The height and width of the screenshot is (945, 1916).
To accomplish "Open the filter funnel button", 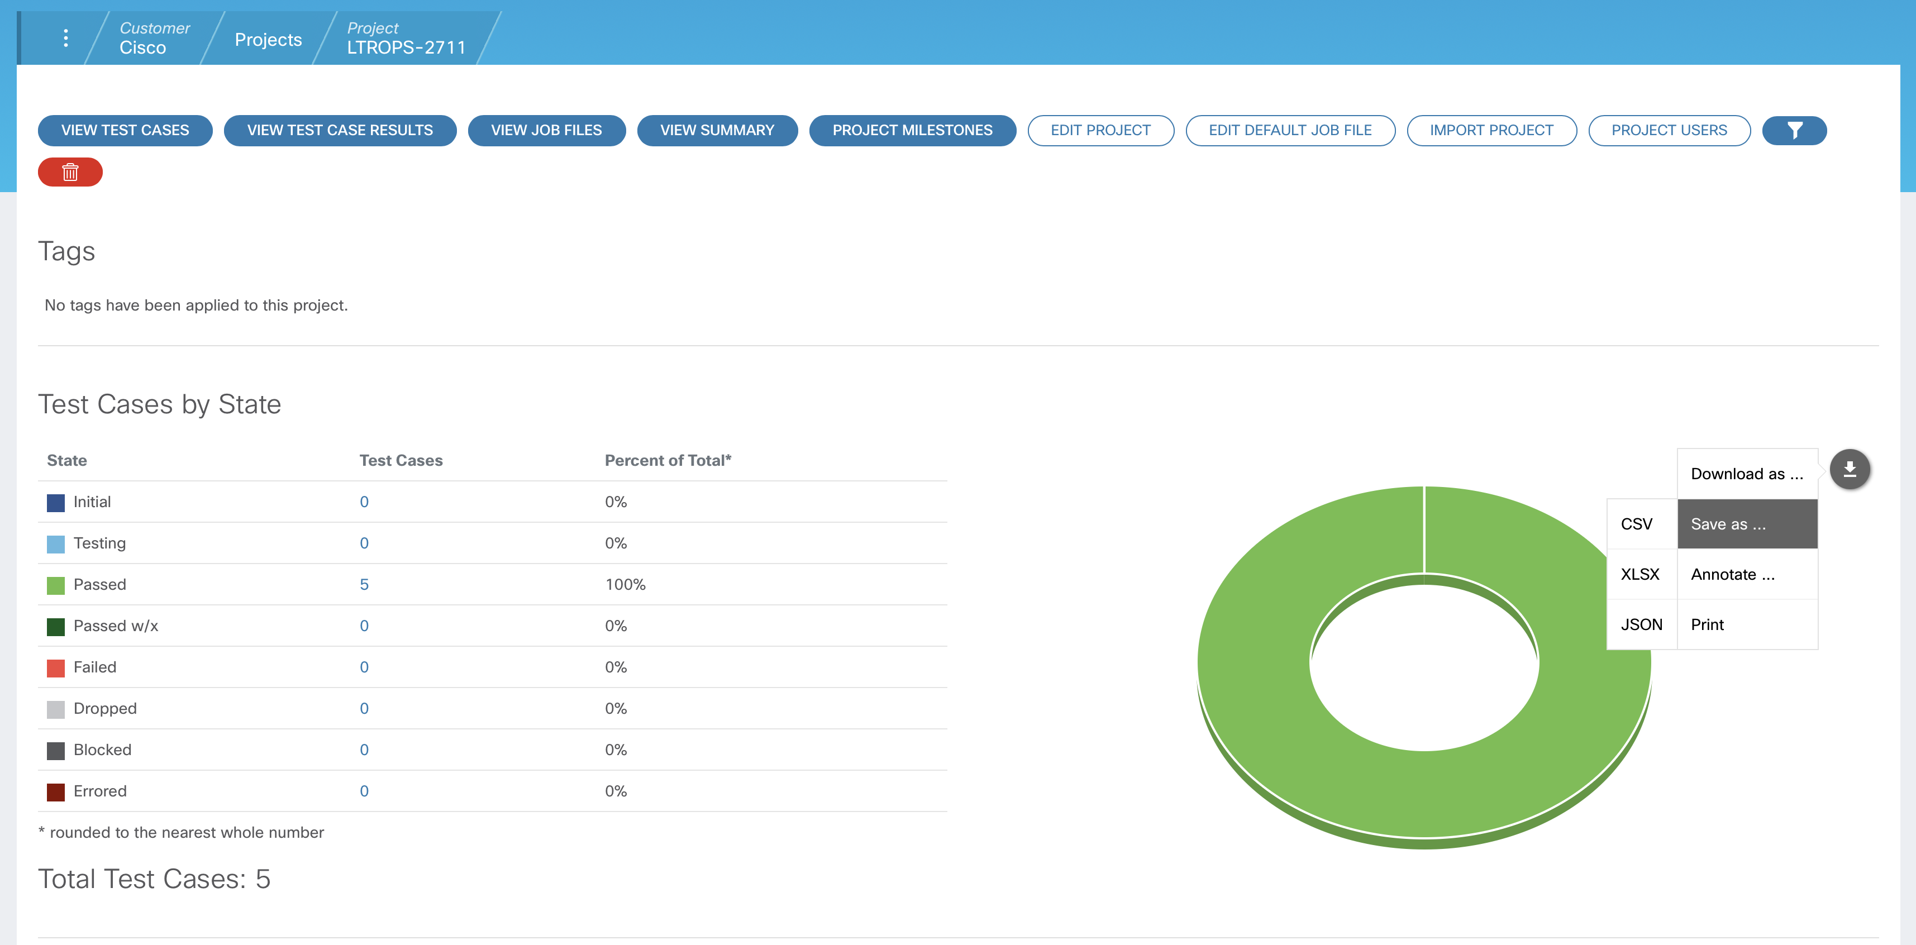I will tap(1793, 131).
